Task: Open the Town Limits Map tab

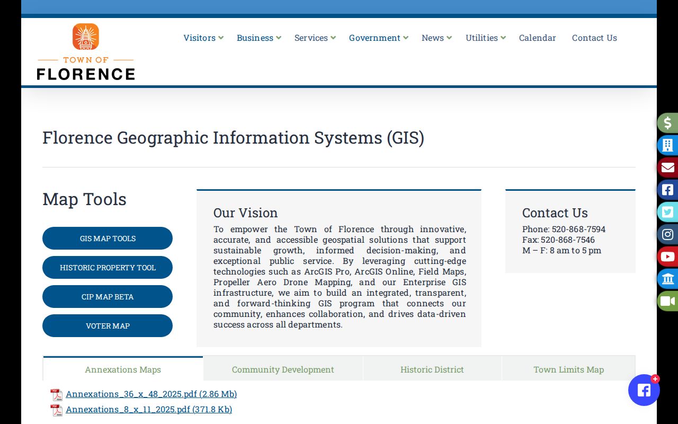Action: [x=569, y=369]
